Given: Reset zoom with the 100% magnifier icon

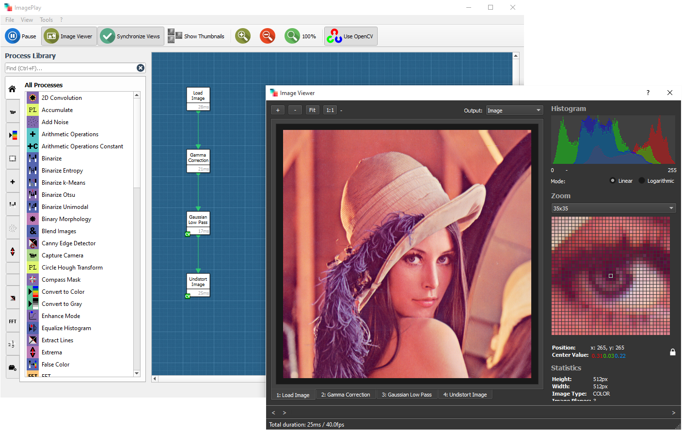Looking at the screenshot, I should [x=292, y=36].
